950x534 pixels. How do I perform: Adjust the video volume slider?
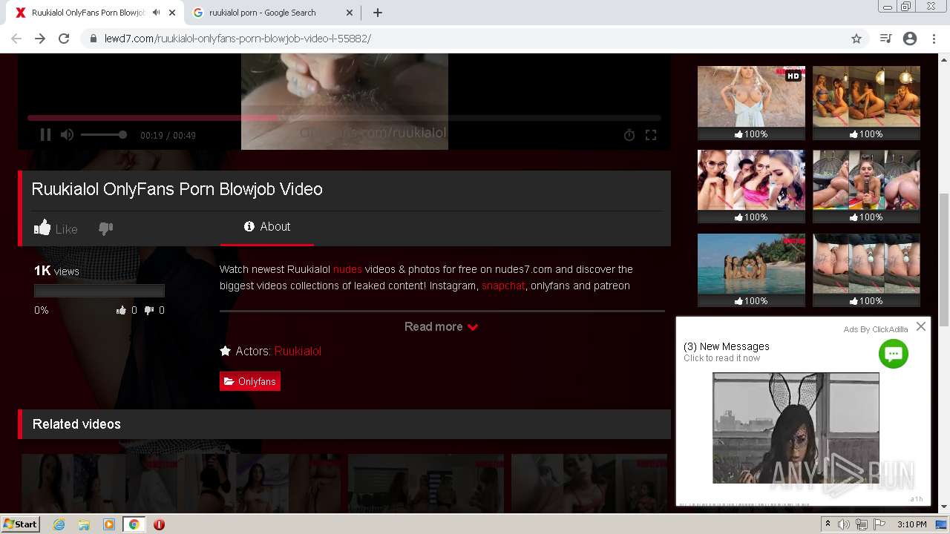pos(103,134)
